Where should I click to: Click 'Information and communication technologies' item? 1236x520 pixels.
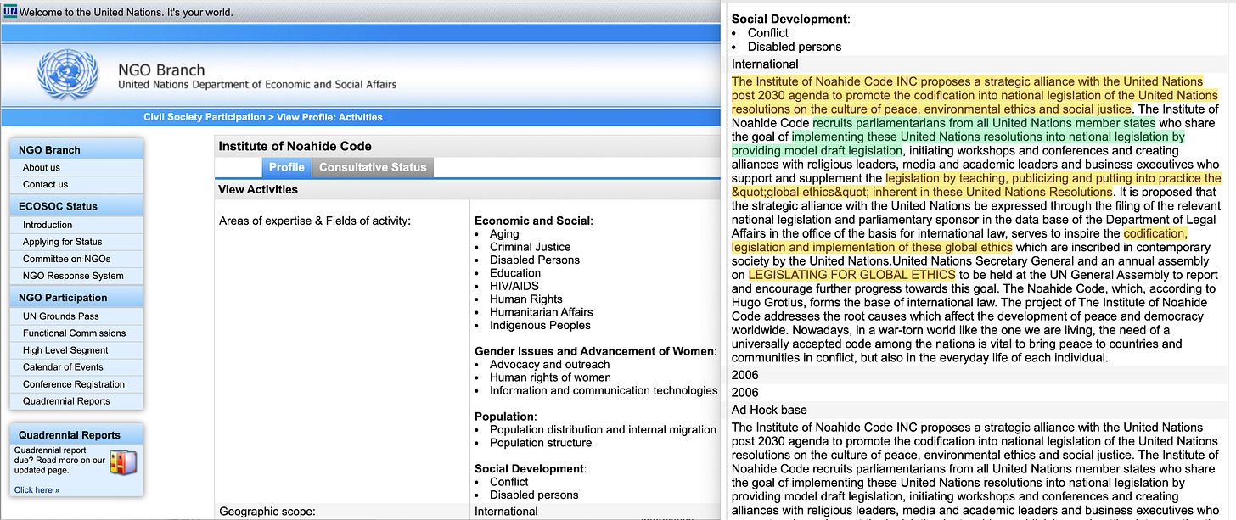[604, 390]
